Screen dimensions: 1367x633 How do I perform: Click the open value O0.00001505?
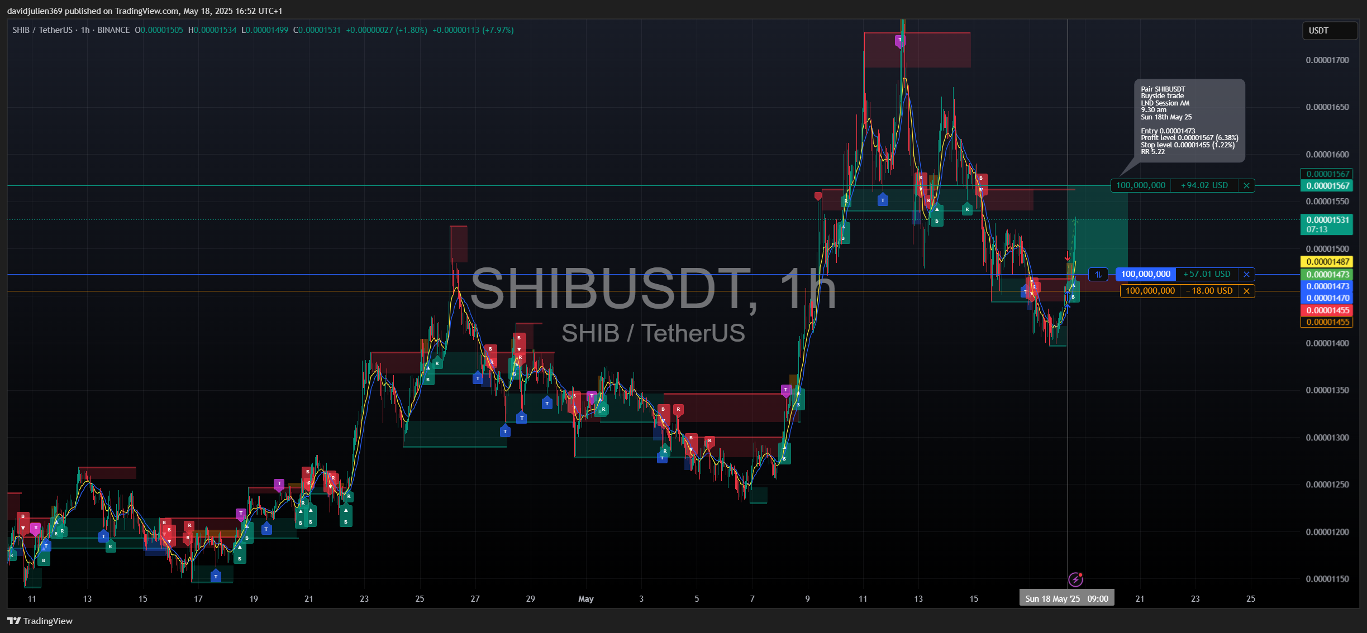[x=159, y=30]
